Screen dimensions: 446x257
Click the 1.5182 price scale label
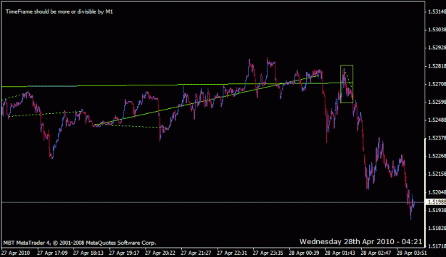tap(437, 229)
